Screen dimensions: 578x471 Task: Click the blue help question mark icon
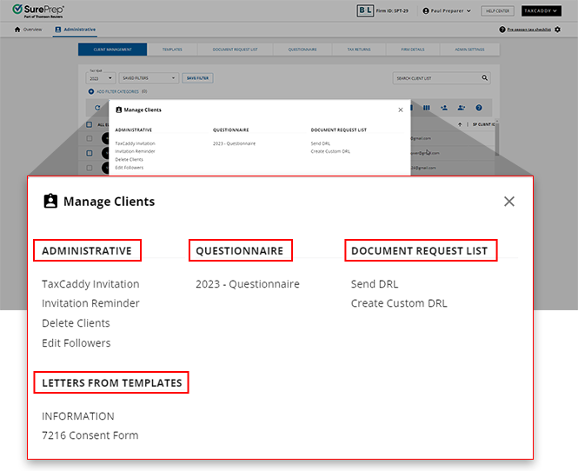coord(478,108)
